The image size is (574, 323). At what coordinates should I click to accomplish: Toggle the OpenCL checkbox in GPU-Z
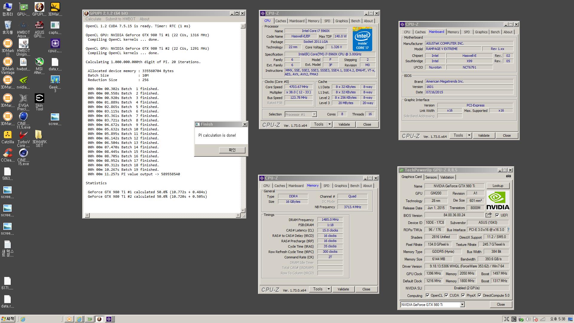click(x=428, y=295)
